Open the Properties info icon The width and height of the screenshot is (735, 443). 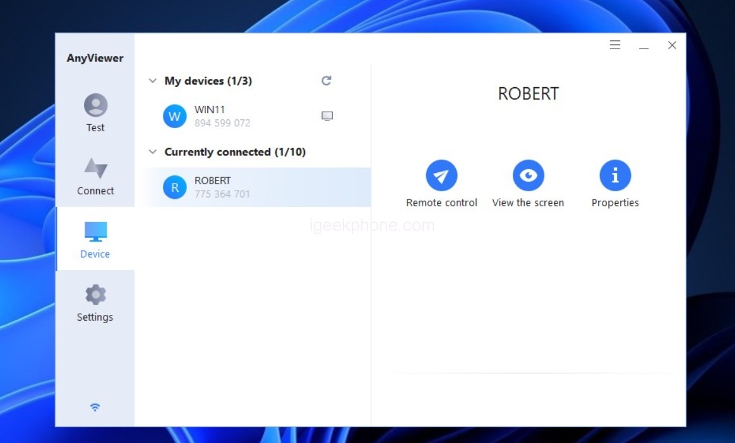[615, 175]
